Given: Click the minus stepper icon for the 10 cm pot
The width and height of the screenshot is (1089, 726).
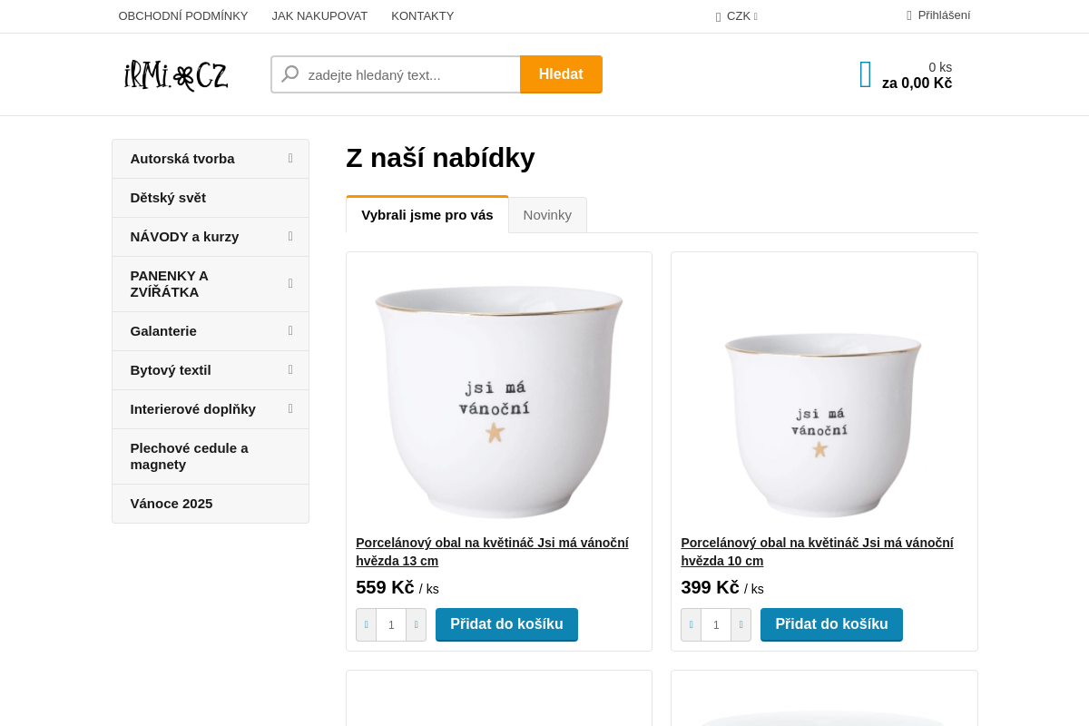Looking at the screenshot, I should tap(691, 624).
